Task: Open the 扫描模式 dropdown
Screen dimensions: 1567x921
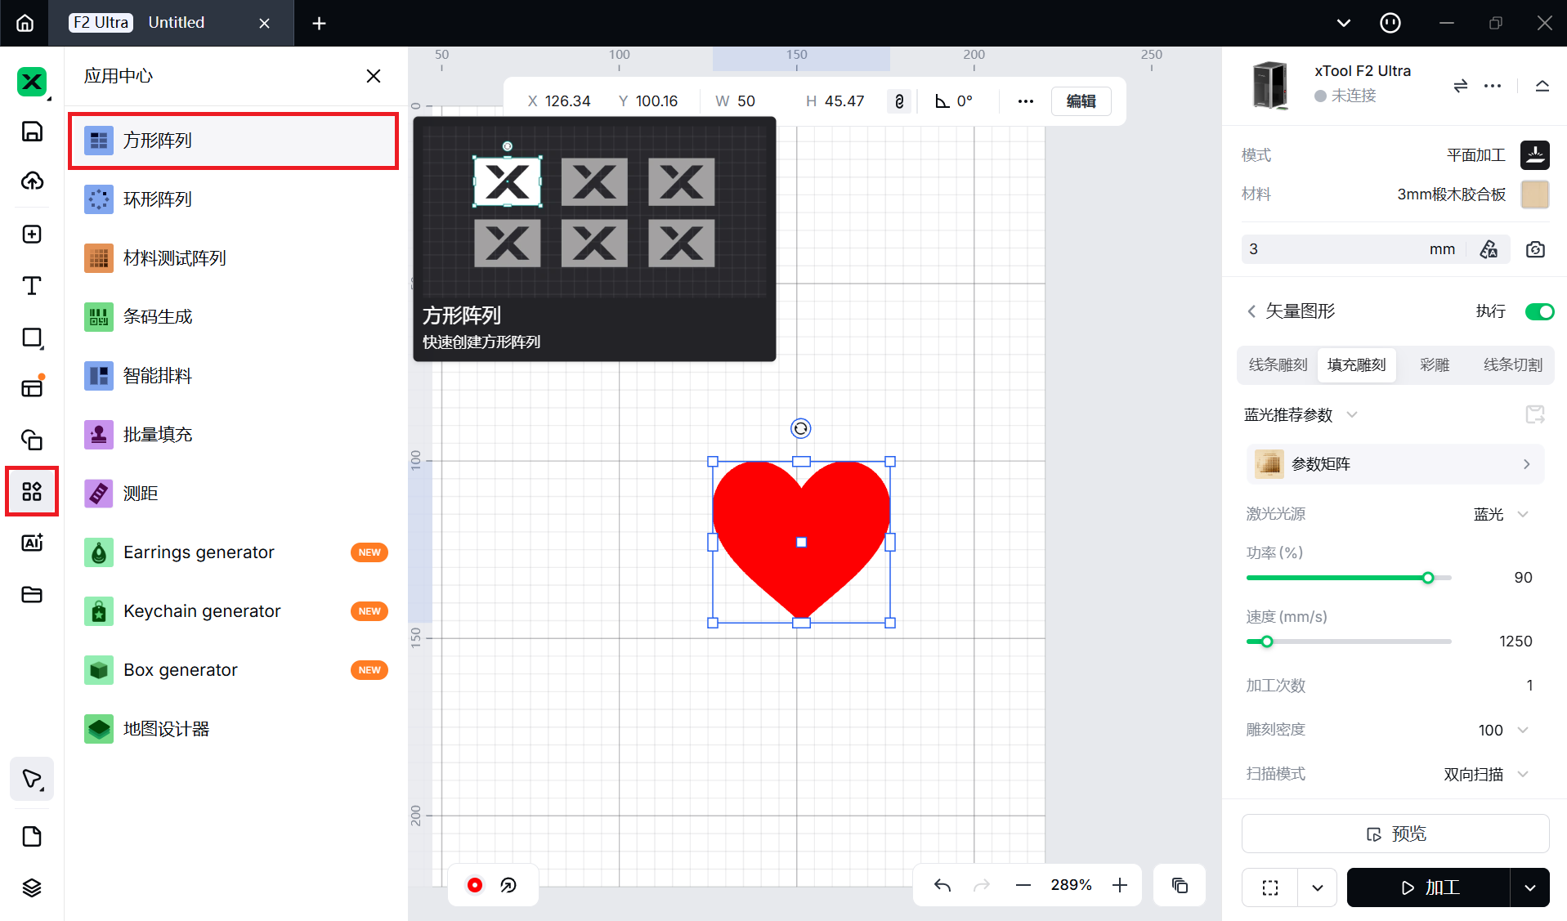Action: tap(1523, 774)
